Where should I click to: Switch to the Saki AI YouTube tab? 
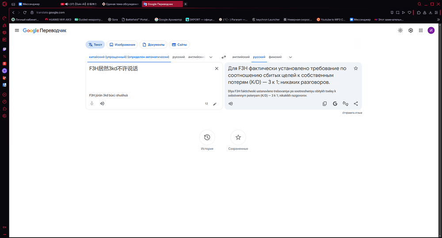[79, 4]
